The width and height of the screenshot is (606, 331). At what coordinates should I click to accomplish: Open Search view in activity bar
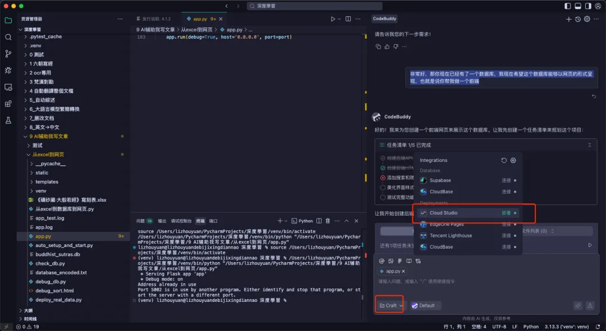tap(8, 37)
